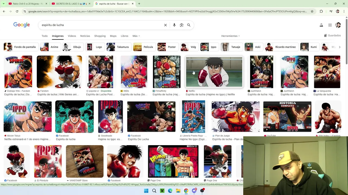Launch Minecraft from the taskbar
The width and height of the screenshot is (348, 195).
[x=162, y=191]
